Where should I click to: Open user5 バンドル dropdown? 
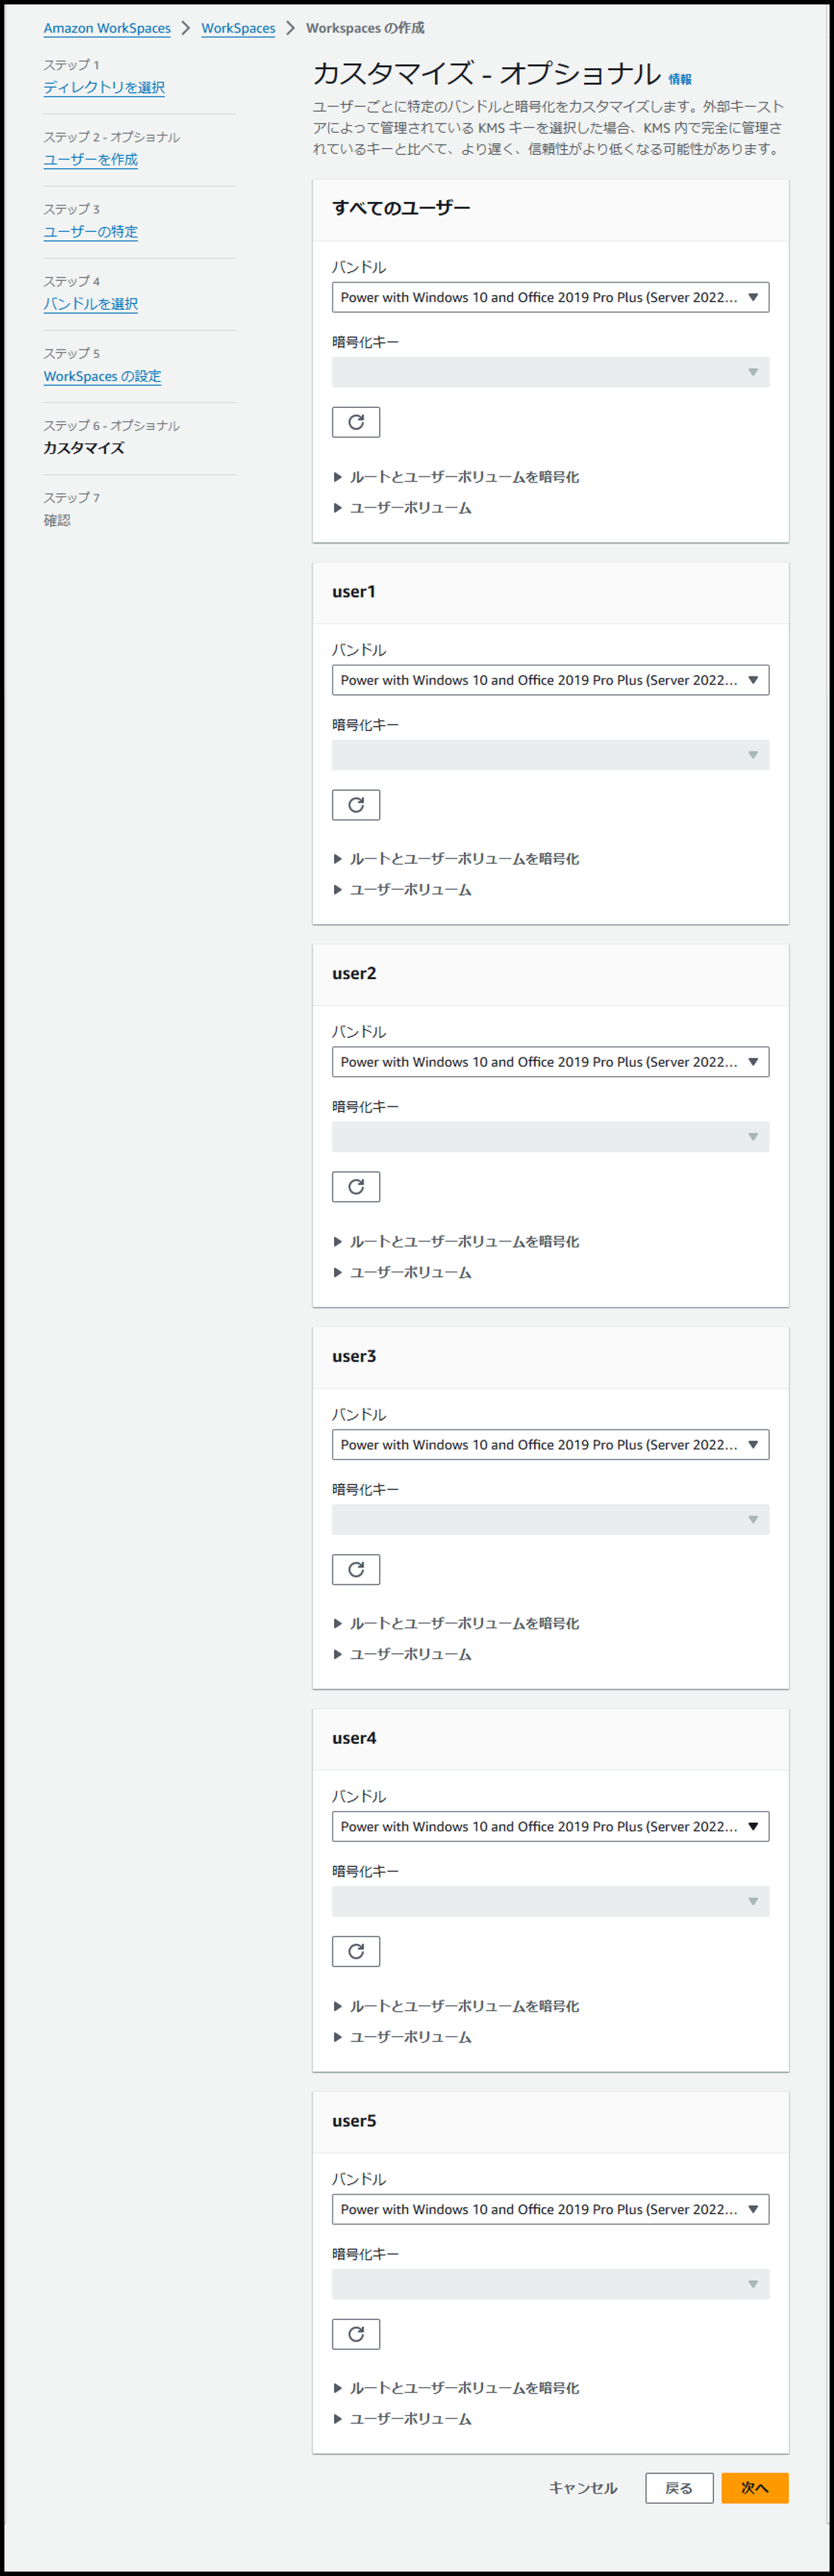point(550,2209)
